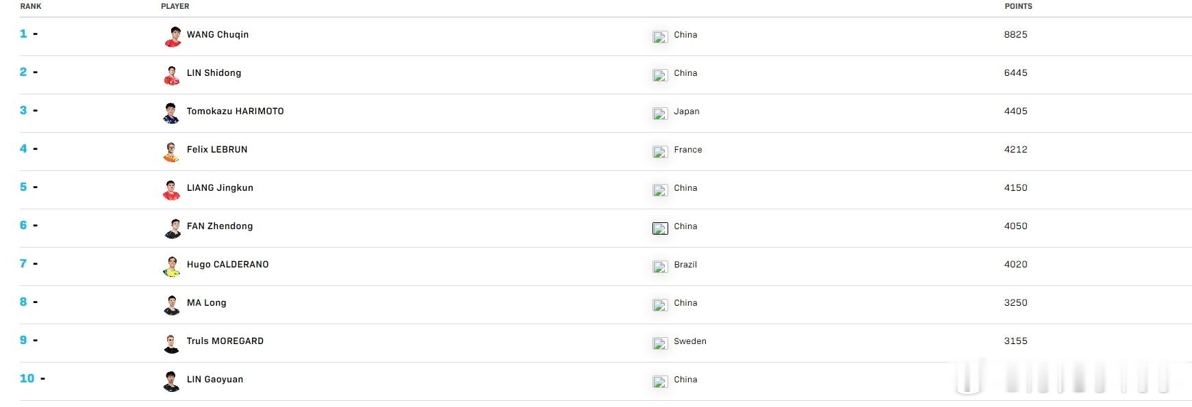Sort by the POINTS column header

tap(1018, 6)
